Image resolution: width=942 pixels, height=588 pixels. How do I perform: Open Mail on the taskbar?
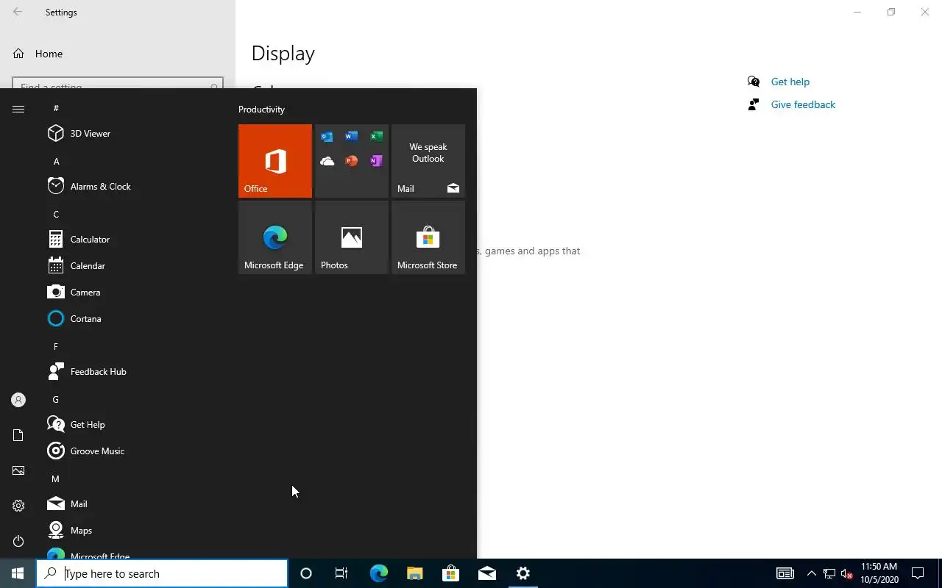486,573
